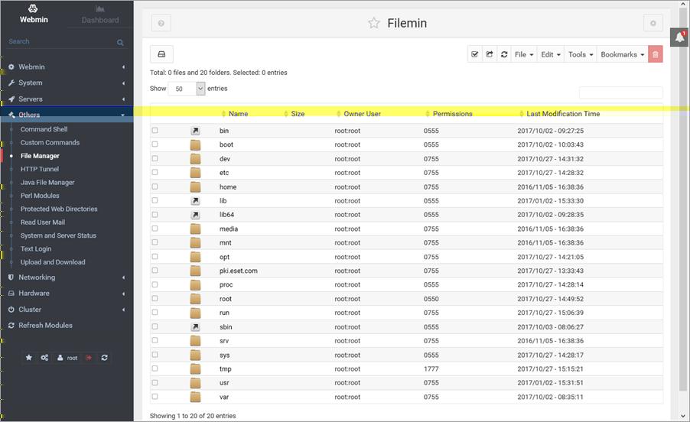690x422 pixels.
Task: Open Custom Commands menu entry
Action: click(x=50, y=142)
